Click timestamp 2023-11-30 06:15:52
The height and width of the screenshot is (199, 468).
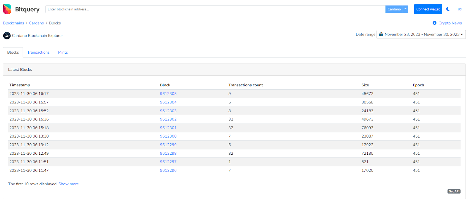[x=29, y=111]
